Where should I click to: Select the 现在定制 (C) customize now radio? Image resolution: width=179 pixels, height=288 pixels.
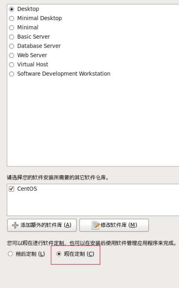point(59,254)
